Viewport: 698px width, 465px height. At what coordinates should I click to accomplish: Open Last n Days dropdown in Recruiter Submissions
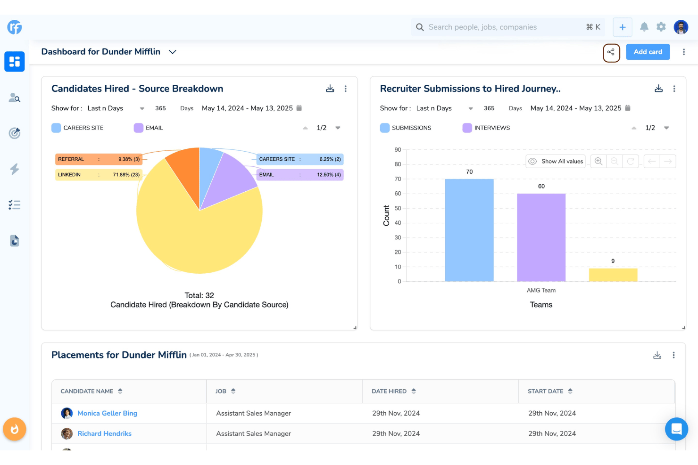(445, 108)
